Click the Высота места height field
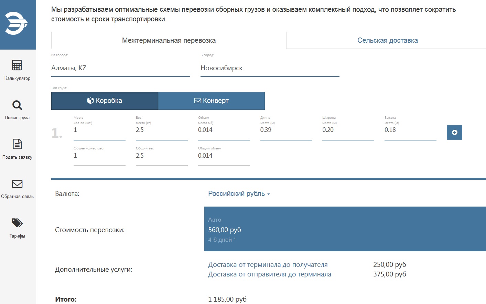 410,130
